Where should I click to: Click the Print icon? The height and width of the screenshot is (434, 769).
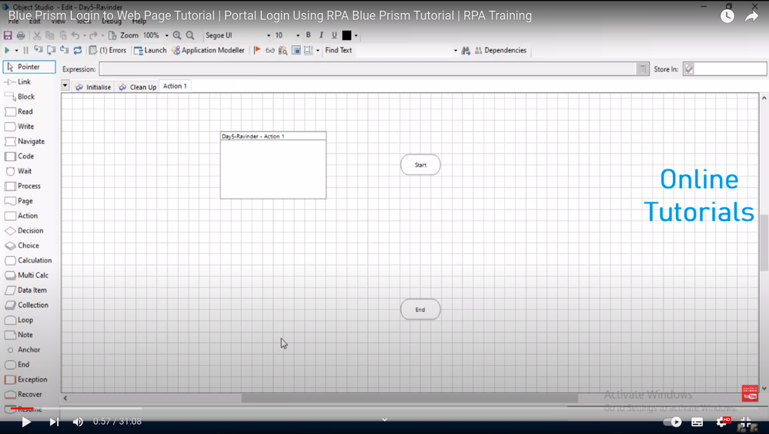pos(21,35)
